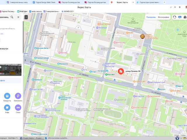Click the улица Ленина, 84 map label
Image resolution: width=187 pixels, height=140 pixels.
[133, 71]
